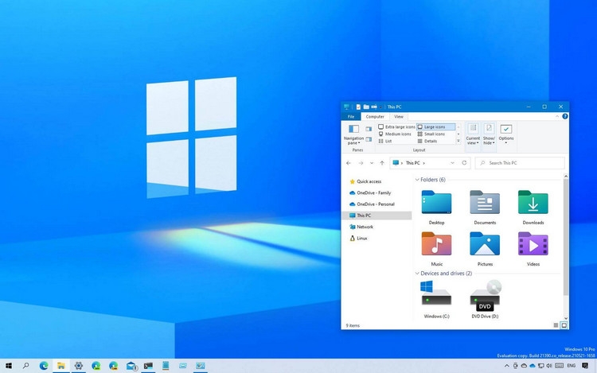597x373 pixels.
Task: Open the Navigation pane dropdown
Action: tap(353, 134)
